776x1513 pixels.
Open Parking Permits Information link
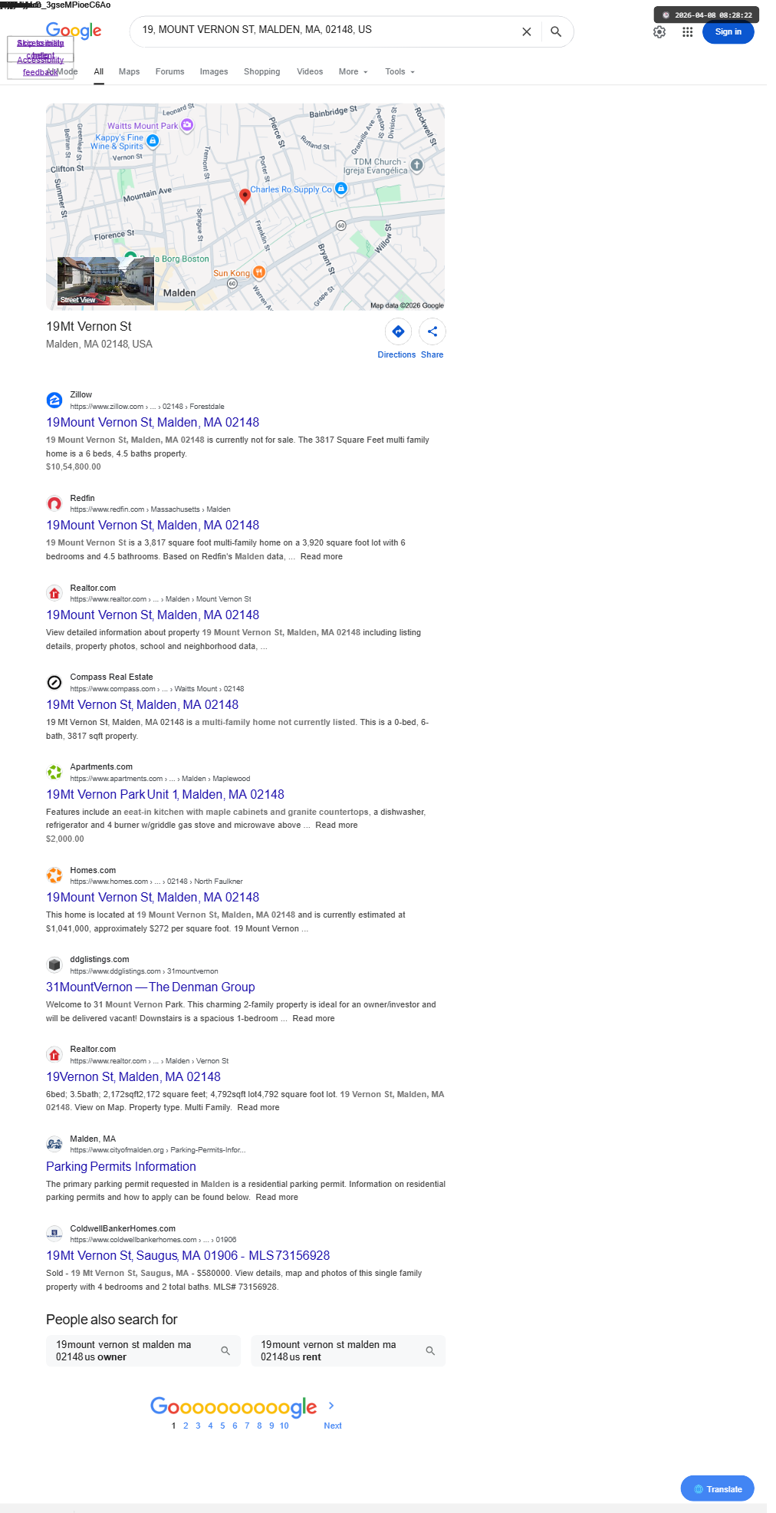point(121,1167)
